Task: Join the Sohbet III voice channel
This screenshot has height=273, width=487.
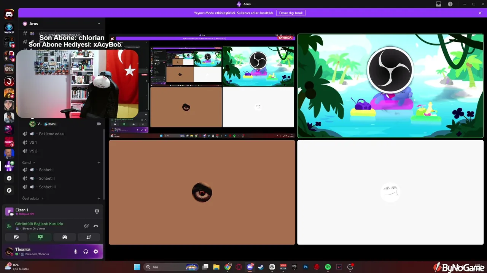Action: pyautogui.click(x=61, y=187)
